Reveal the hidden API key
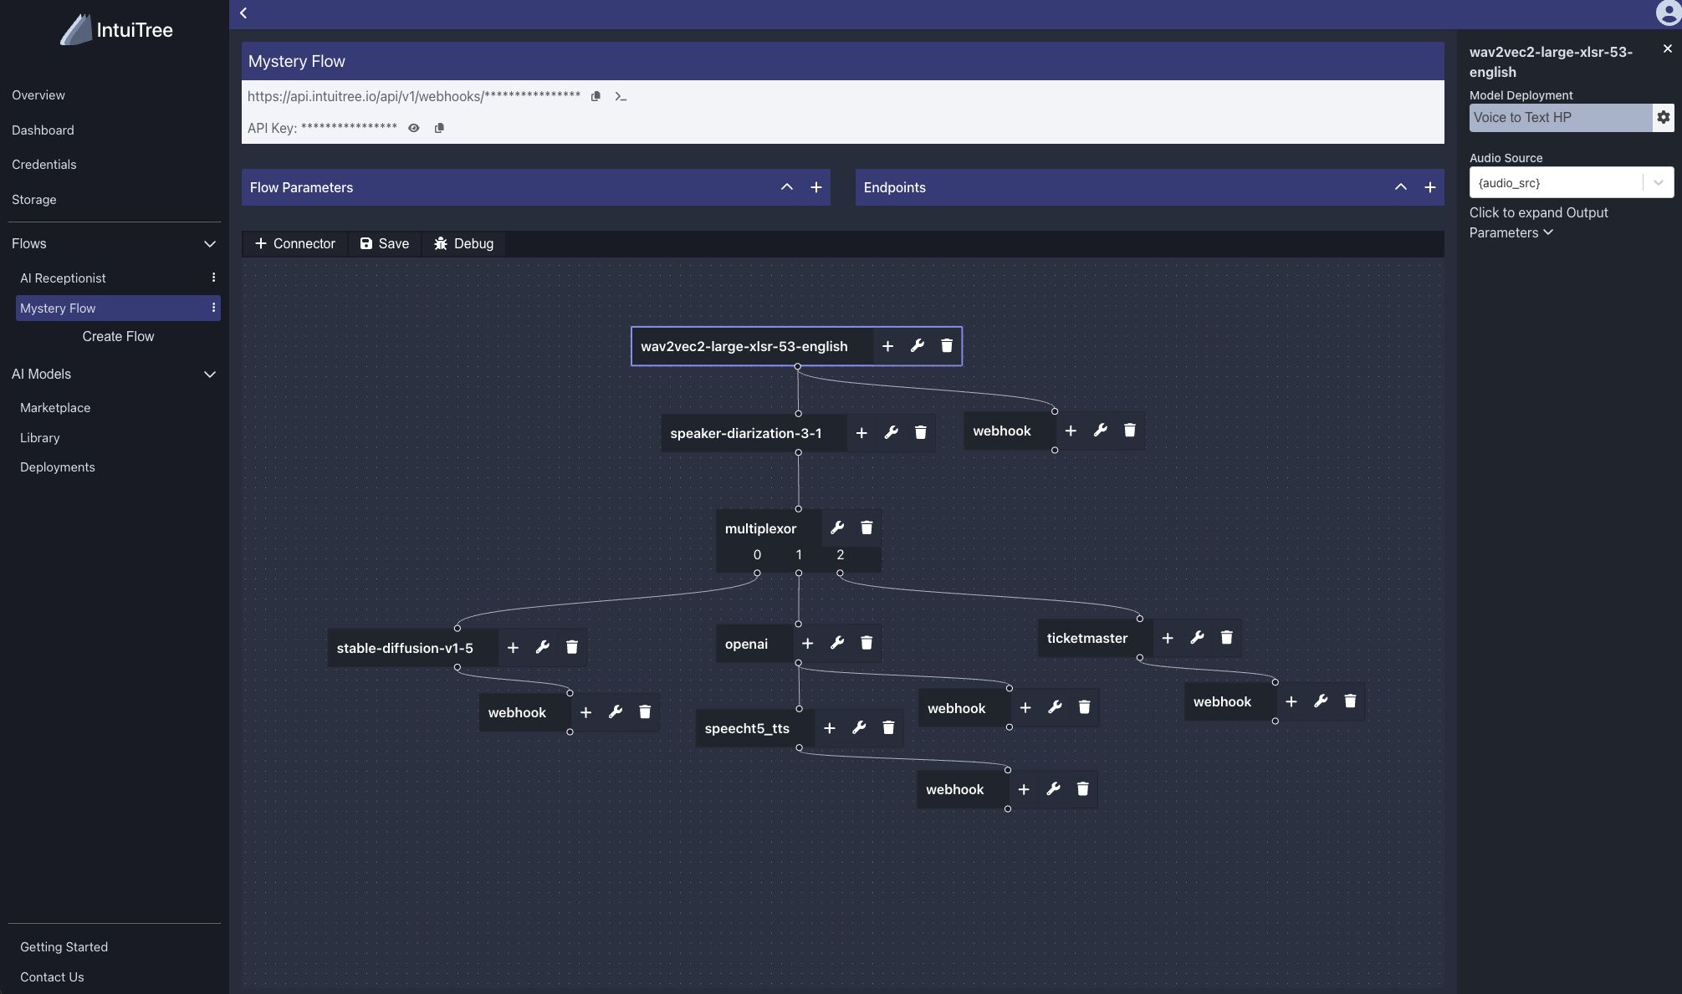The image size is (1682, 994). (414, 128)
